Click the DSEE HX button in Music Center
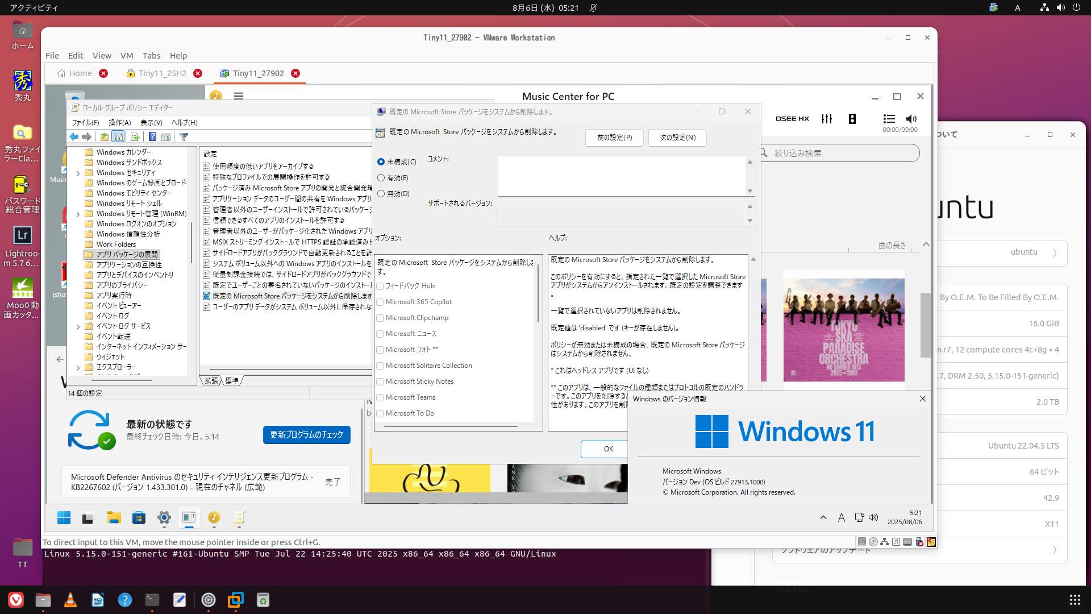 coord(792,119)
